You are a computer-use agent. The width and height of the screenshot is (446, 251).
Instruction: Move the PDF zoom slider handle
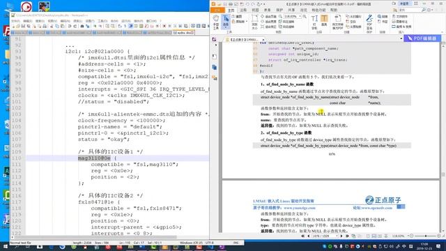click(426, 236)
